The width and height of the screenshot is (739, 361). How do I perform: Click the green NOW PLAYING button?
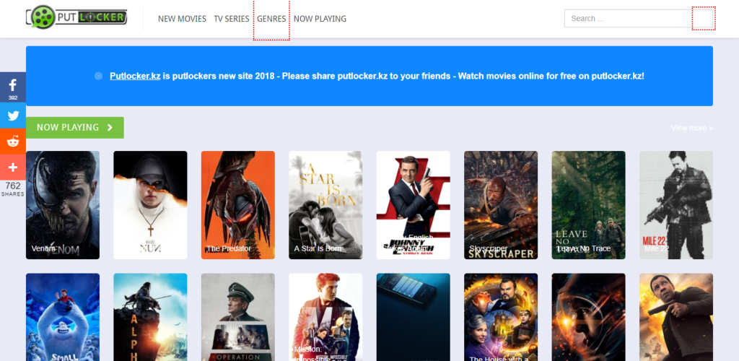[75, 128]
